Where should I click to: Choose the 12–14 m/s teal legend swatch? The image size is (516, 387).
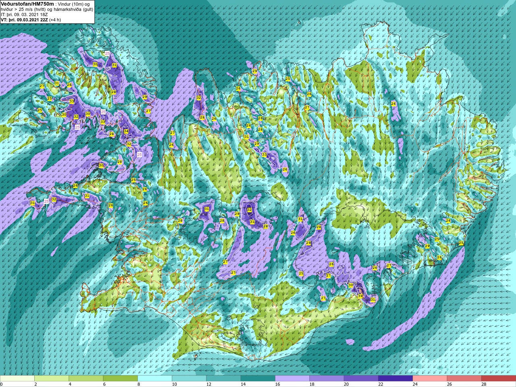pyautogui.click(x=224, y=379)
